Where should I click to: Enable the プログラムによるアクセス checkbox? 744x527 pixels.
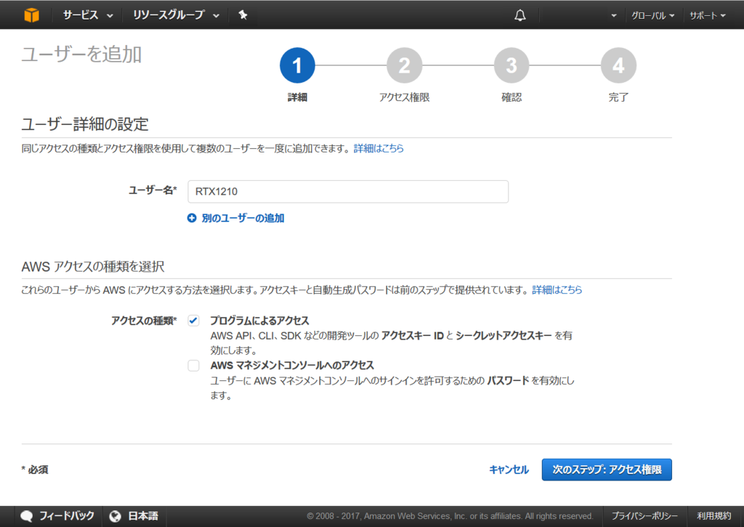(x=193, y=321)
